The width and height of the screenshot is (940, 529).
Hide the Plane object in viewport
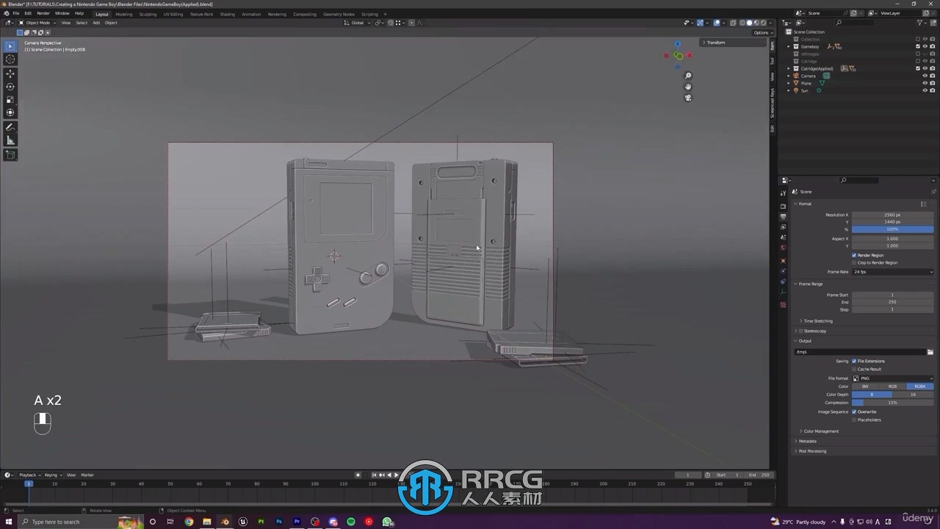(x=925, y=83)
